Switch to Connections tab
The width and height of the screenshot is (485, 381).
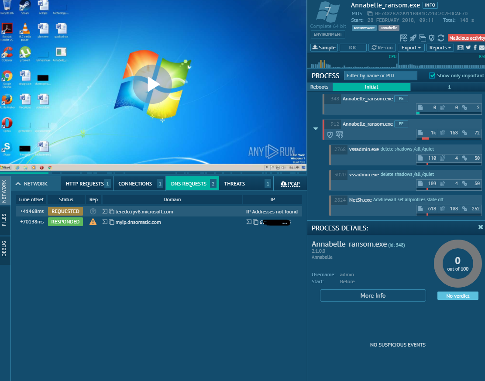[x=140, y=184]
